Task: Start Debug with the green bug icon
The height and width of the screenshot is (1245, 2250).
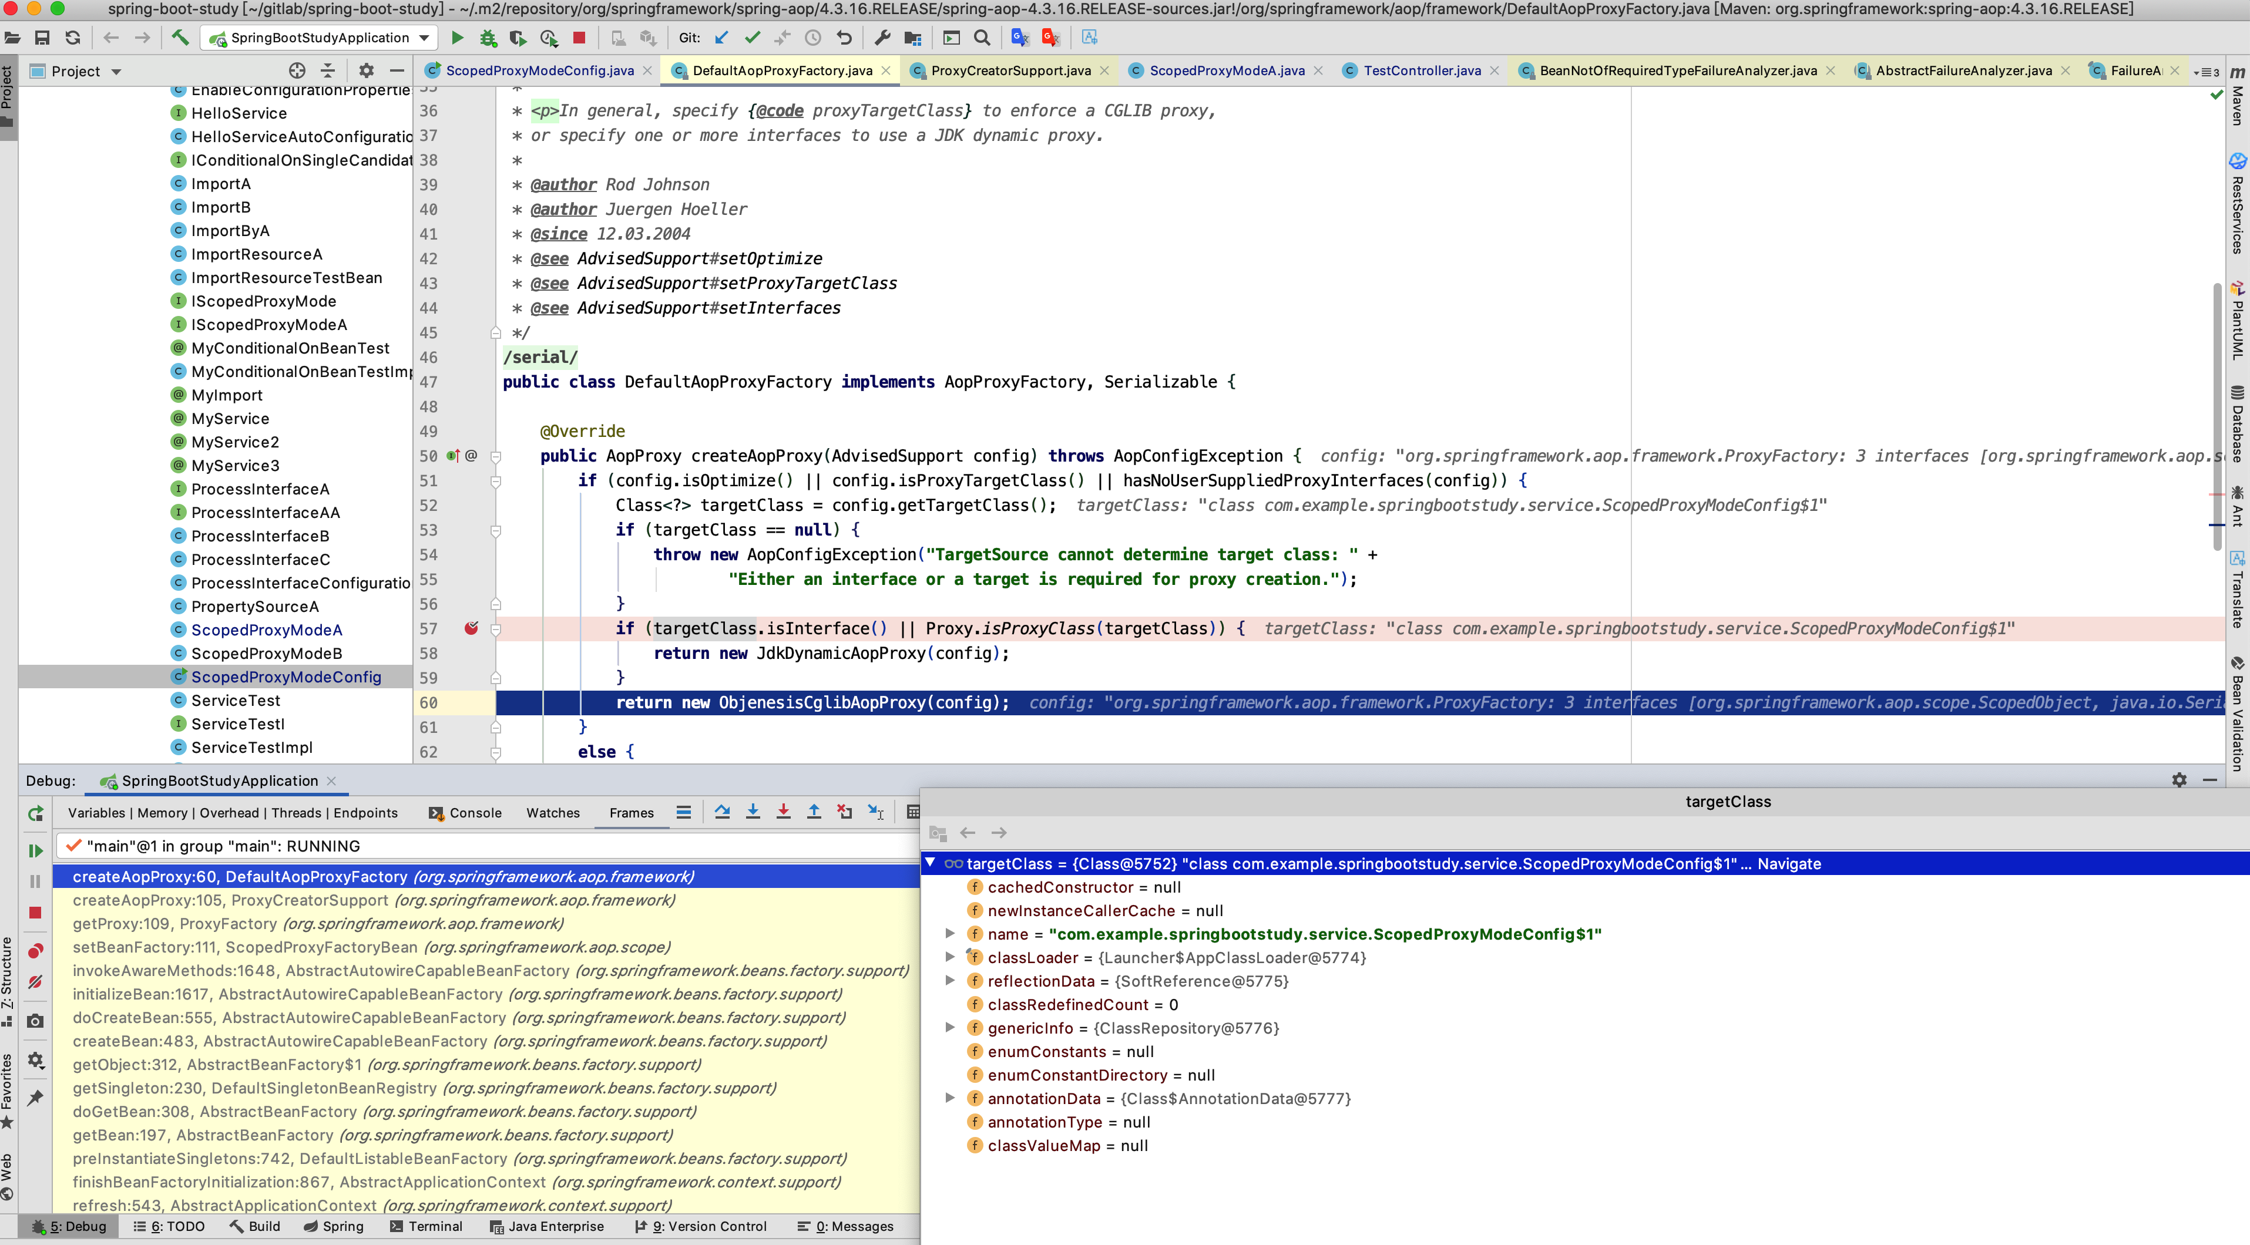Action: (x=488, y=38)
